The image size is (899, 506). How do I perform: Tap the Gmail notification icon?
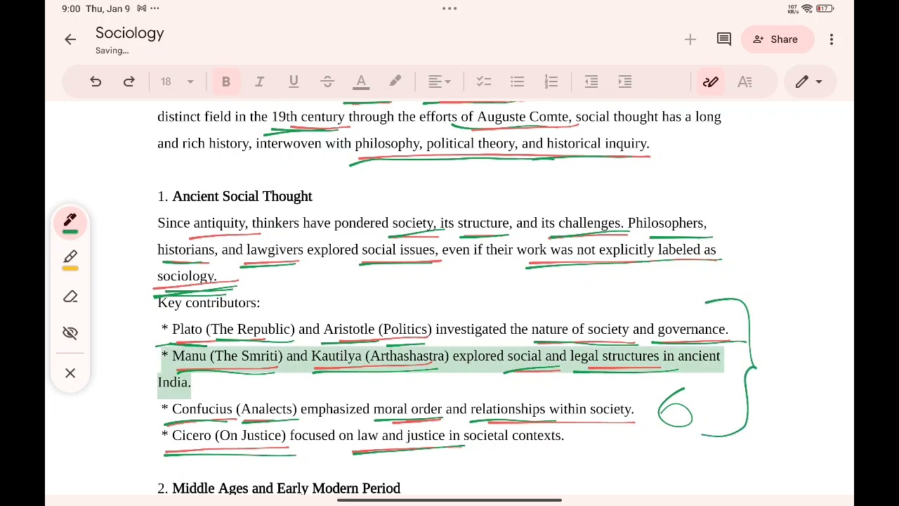point(142,8)
